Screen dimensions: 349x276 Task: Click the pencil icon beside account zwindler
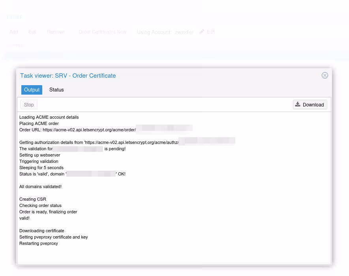click(x=202, y=32)
